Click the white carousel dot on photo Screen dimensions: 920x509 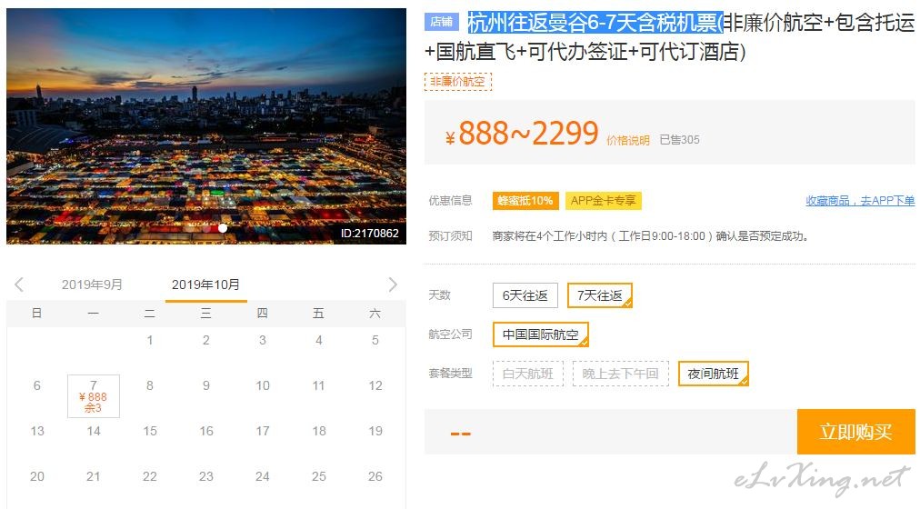[223, 228]
